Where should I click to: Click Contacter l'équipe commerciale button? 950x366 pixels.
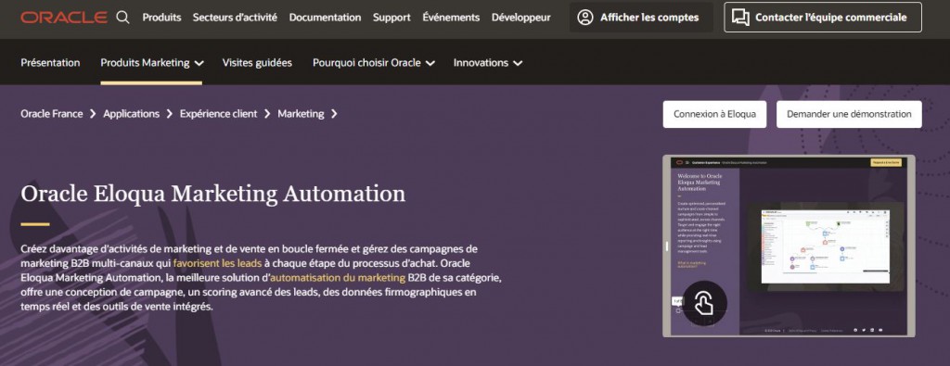[823, 18]
